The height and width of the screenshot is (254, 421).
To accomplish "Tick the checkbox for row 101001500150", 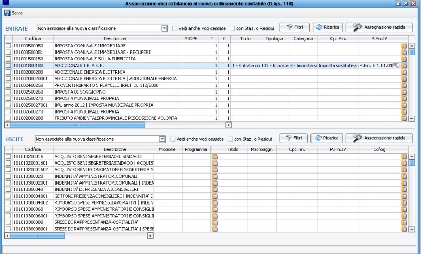I will [x=8, y=59].
